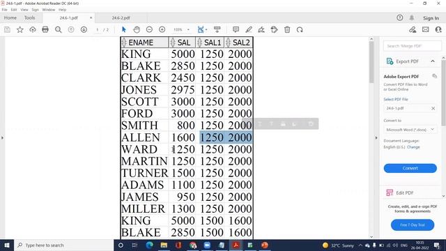Image resolution: width=446 pixels, height=251 pixels.
Task: Activate the hand pan tool
Action: [x=137, y=29]
